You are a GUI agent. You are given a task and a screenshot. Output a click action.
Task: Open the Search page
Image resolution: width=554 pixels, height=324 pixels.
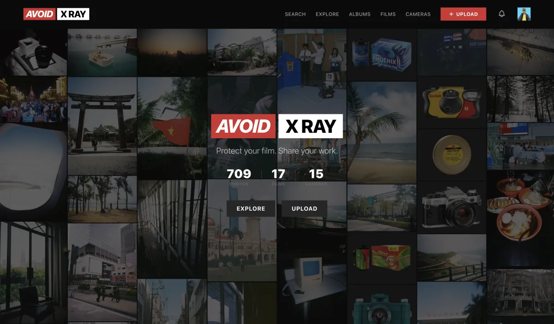[x=295, y=14]
